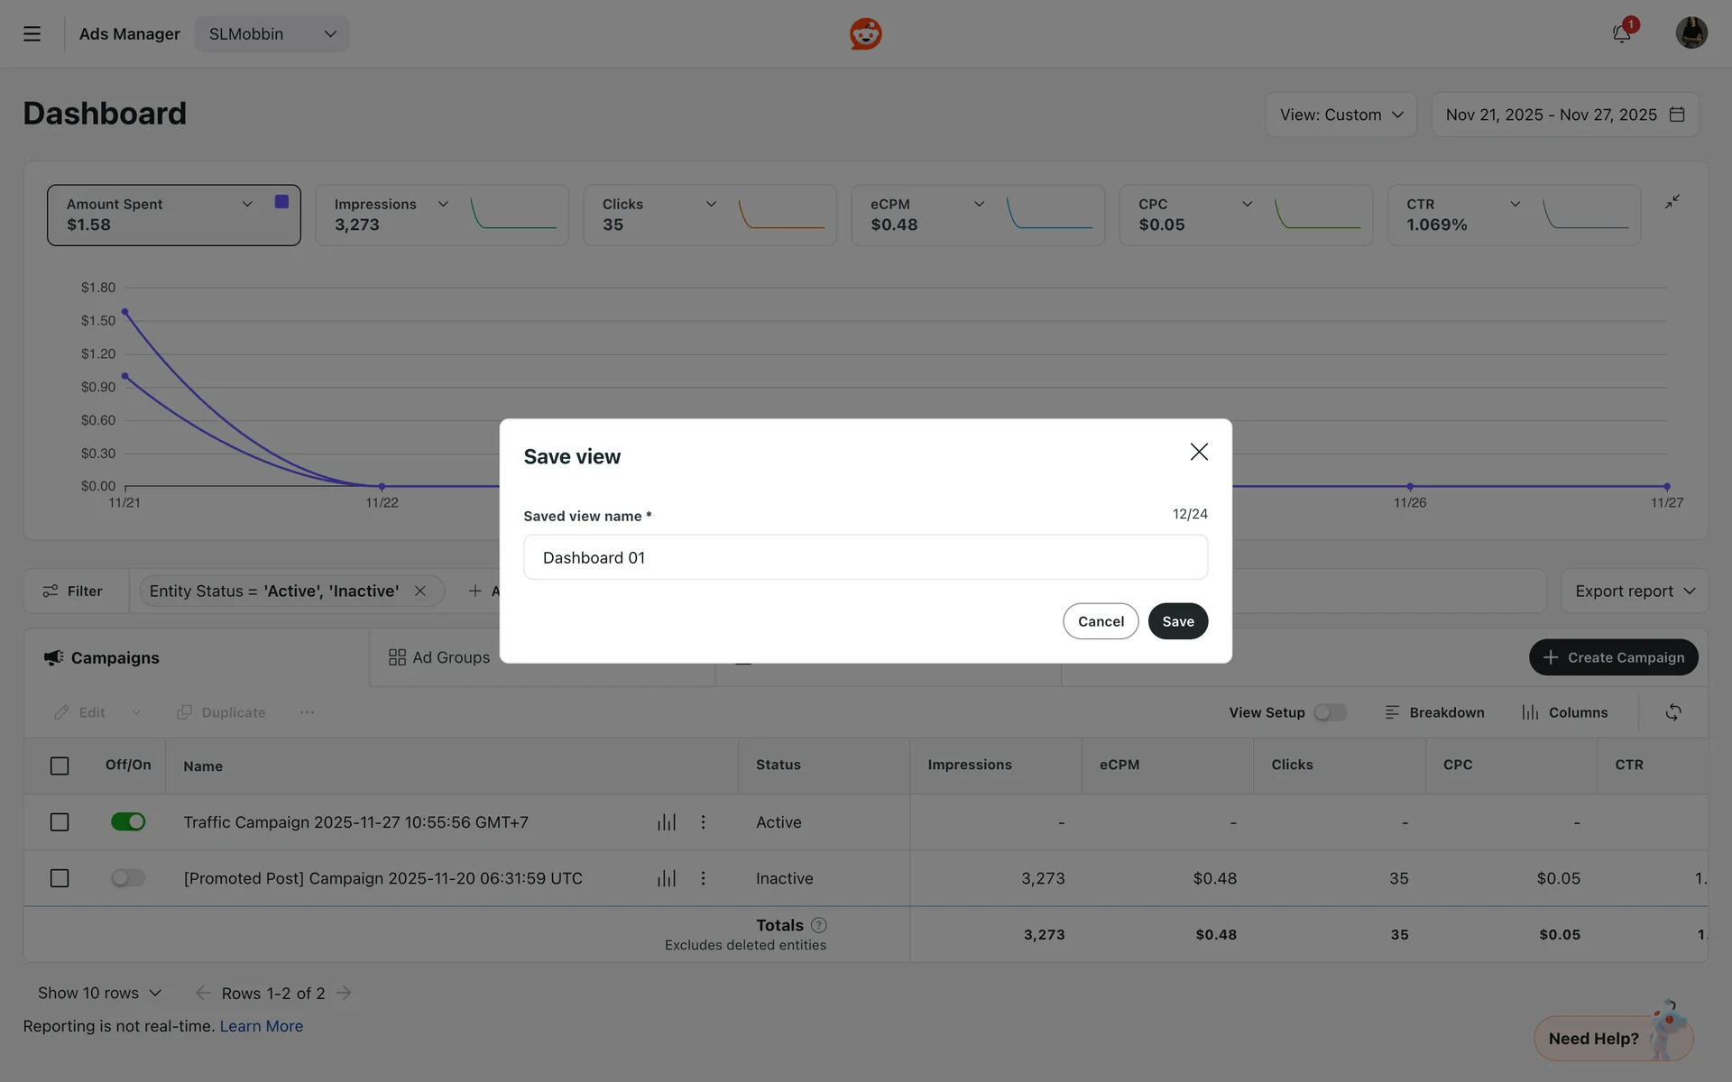Screen dimensions: 1732x1082
Task: Open stats chart for Traffic Campaign
Action: [x=666, y=822]
